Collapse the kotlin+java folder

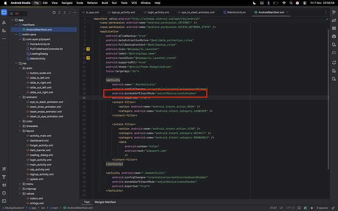pyautogui.click(x=16, y=34)
